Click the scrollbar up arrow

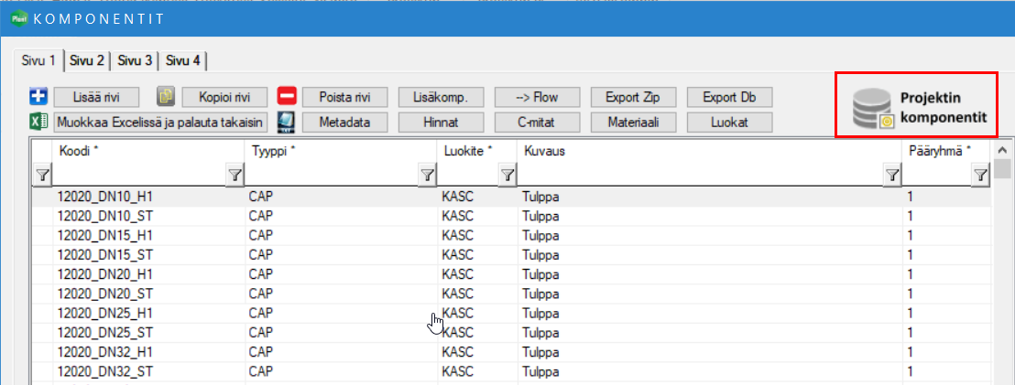click(1003, 150)
